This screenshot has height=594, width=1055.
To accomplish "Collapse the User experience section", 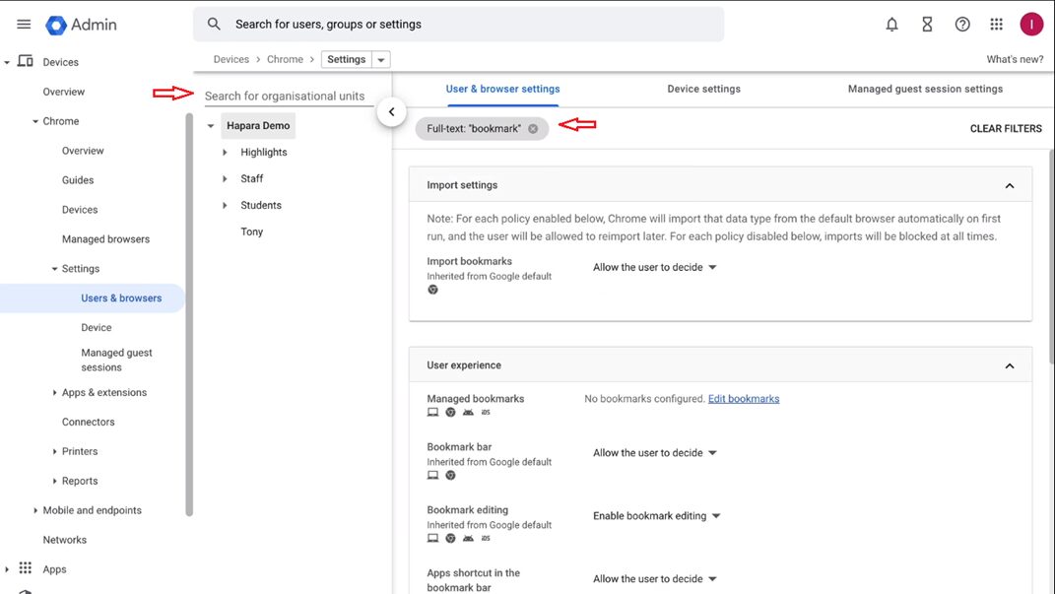I will [x=1010, y=365].
